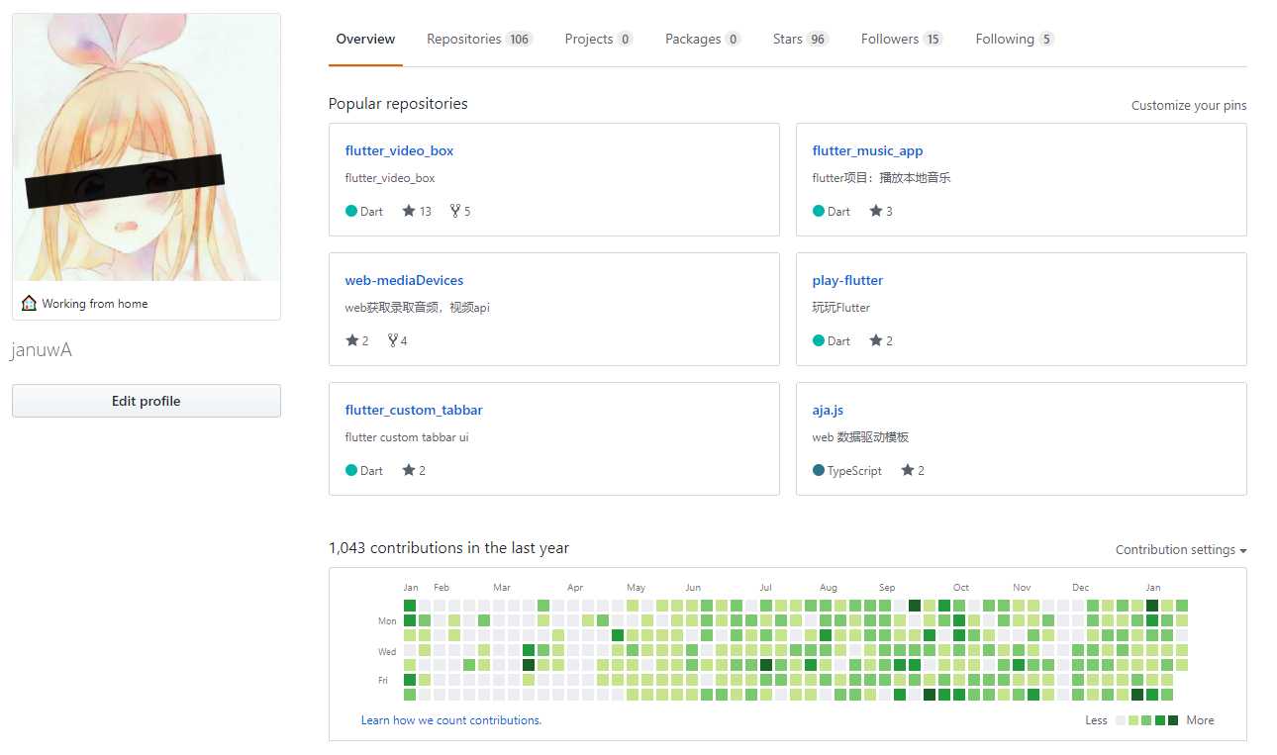
Task: Click the Mon weekday label
Action: click(x=387, y=621)
